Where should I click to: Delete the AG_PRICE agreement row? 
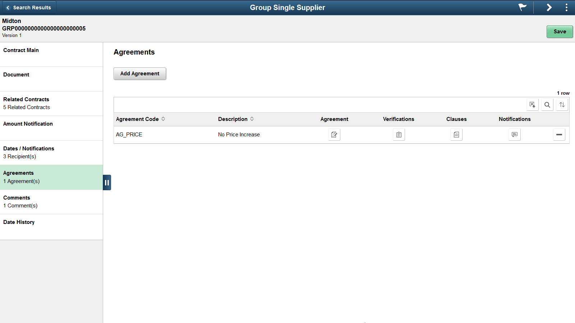pos(559,135)
